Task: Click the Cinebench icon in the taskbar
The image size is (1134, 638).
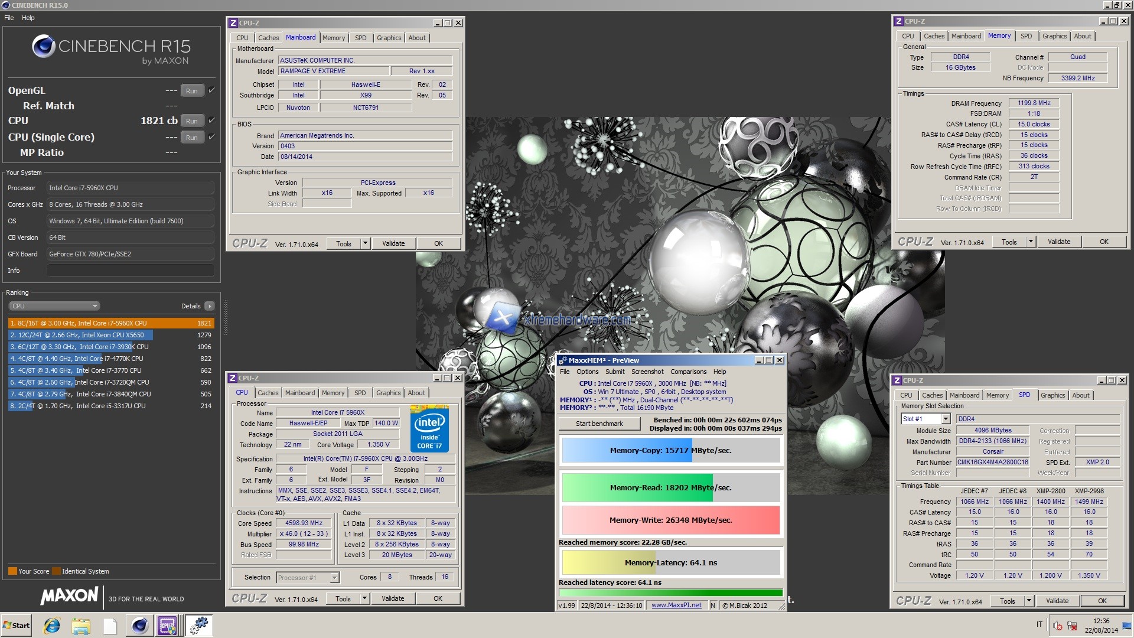Action: [x=139, y=626]
